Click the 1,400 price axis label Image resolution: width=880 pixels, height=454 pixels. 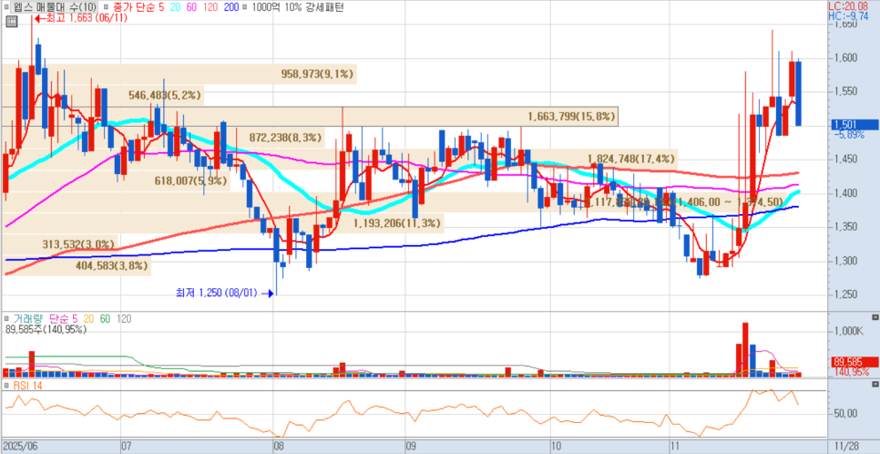(844, 193)
